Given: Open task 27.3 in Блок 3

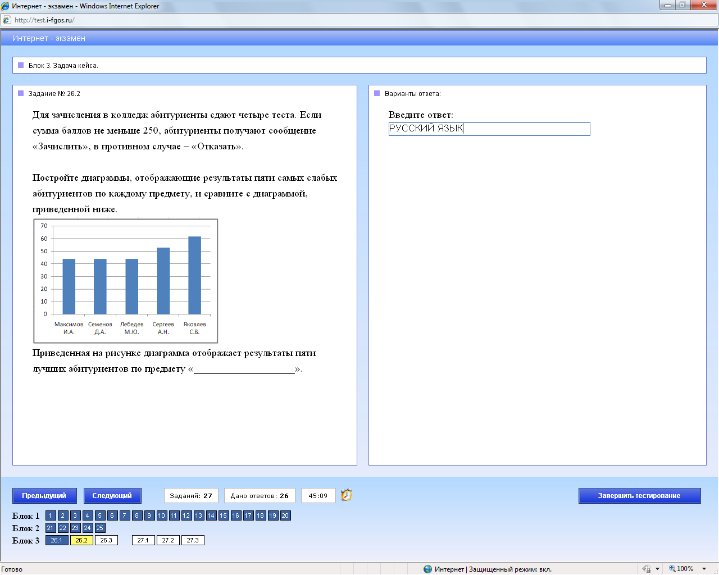Looking at the screenshot, I should [193, 540].
